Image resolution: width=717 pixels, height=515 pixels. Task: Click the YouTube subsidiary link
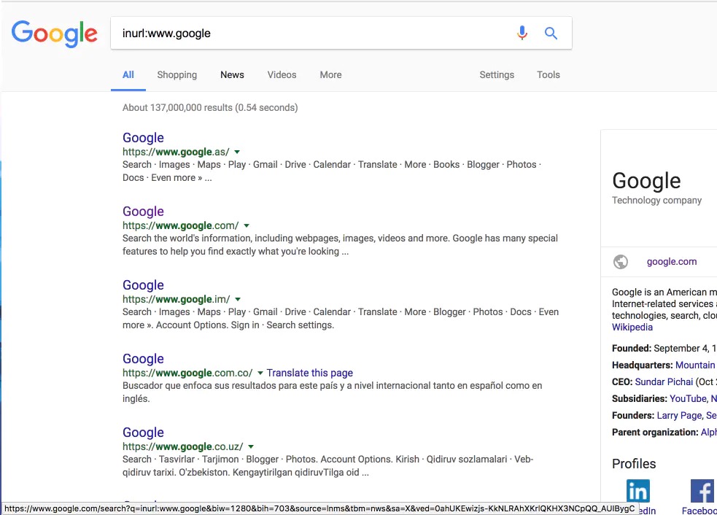click(x=689, y=399)
